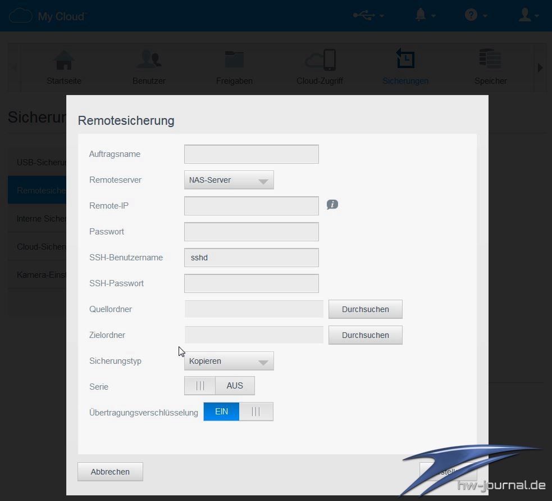This screenshot has width=552, height=501.
Task: Go to Startseite home icon
Action: pos(63,61)
